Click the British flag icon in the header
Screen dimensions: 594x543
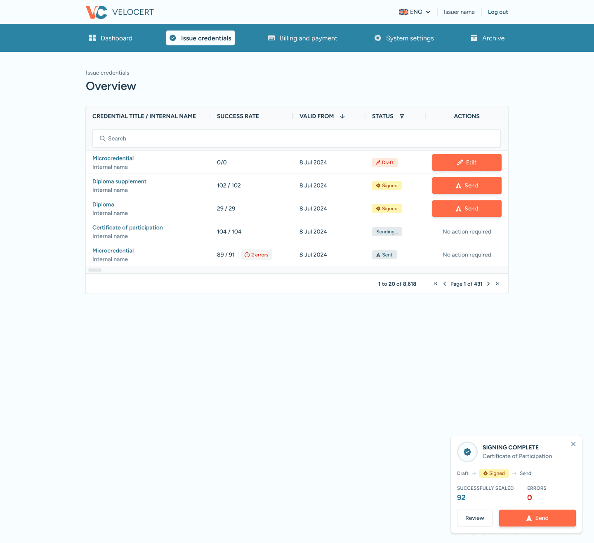point(403,12)
